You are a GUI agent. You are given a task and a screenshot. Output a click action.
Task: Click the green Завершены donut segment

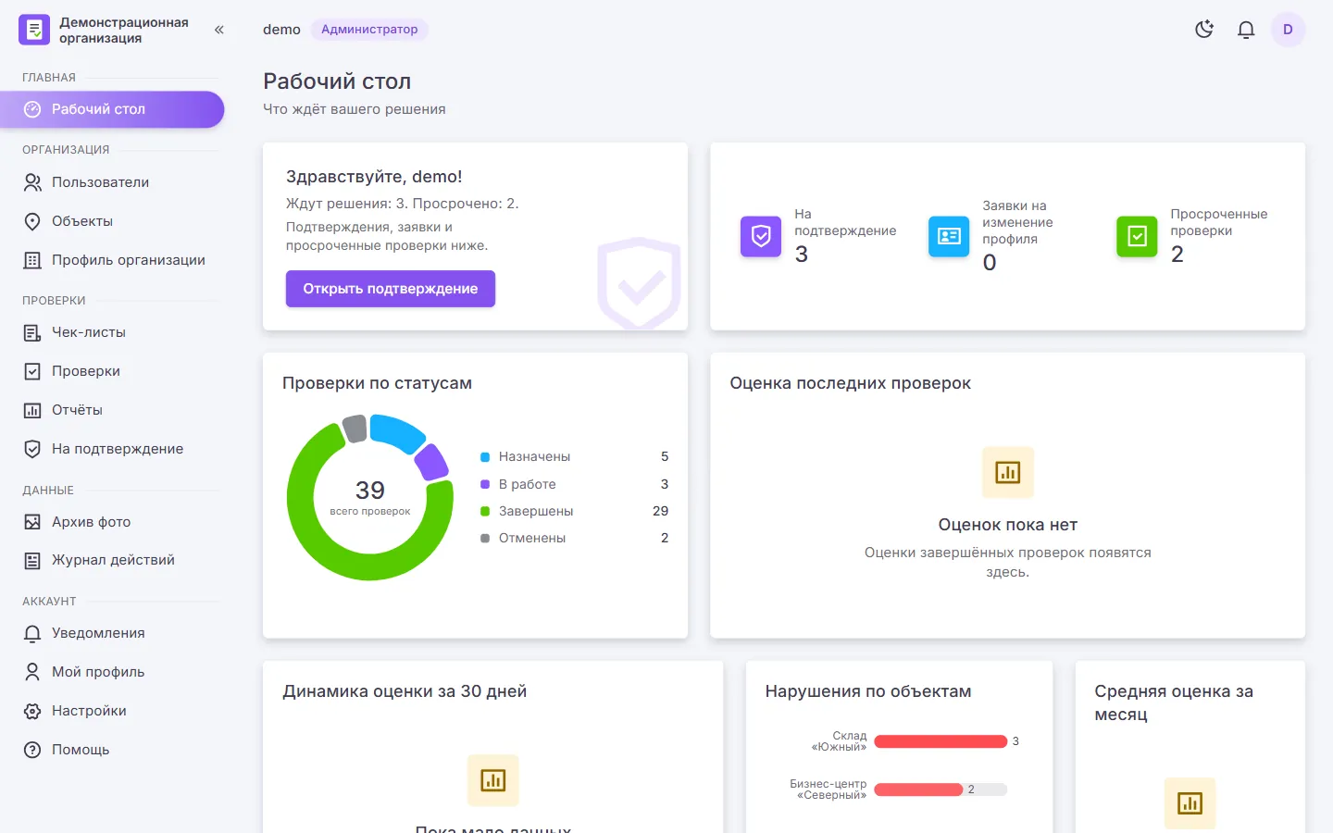pyautogui.click(x=370, y=566)
